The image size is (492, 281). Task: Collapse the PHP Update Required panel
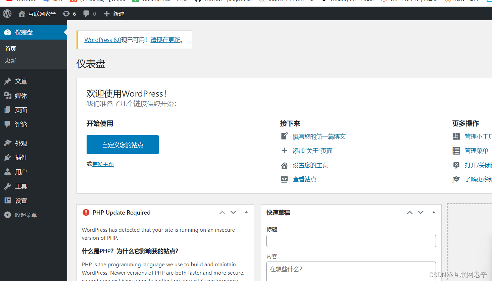click(246, 212)
